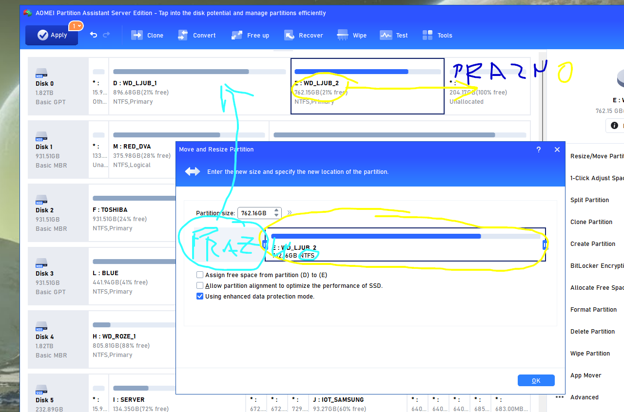Open the Tools menu in the toolbar
Image resolution: width=624 pixels, height=412 pixels.
pos(437,35)
